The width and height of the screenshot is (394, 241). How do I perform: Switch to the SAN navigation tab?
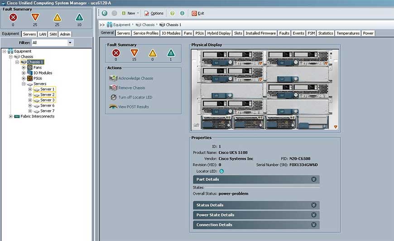[x=53, y=34]
